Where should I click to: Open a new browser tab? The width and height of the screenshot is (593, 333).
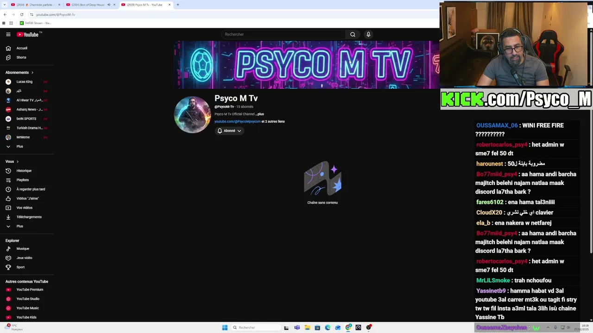[177, 5]
